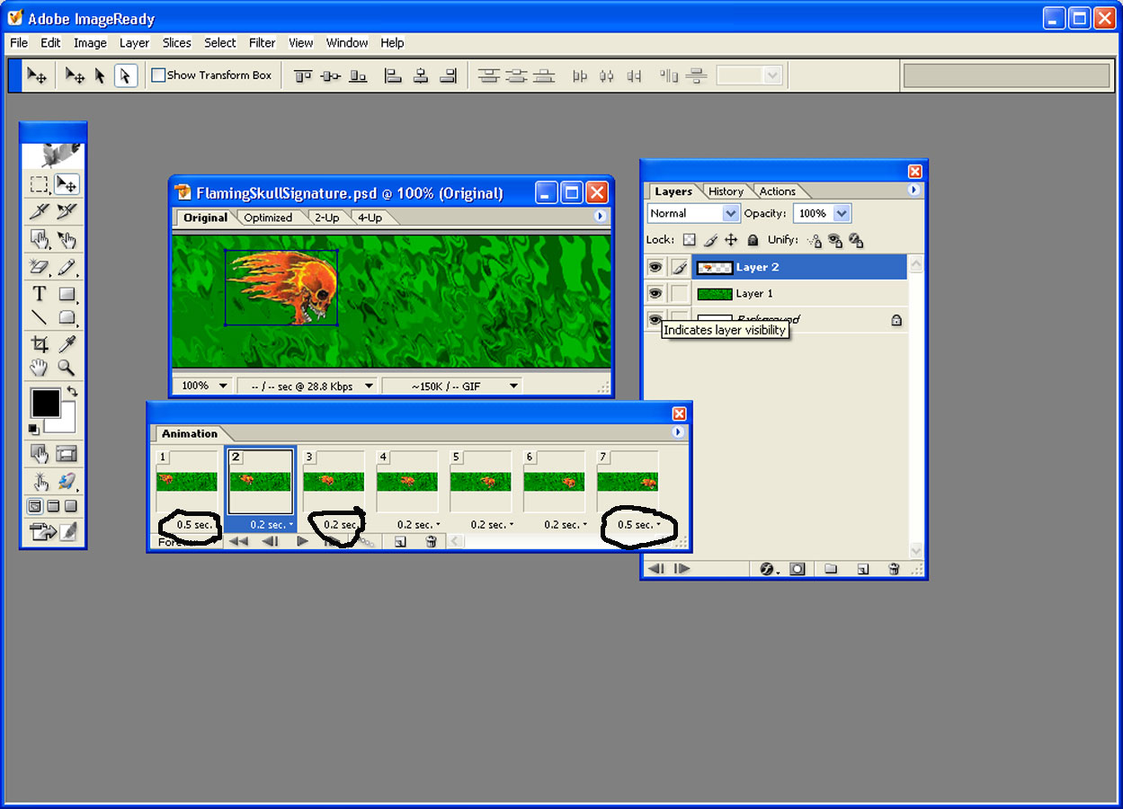This screenshot has width=1123, height=809.
Task: Open the Slices menu
Action: 176,42
